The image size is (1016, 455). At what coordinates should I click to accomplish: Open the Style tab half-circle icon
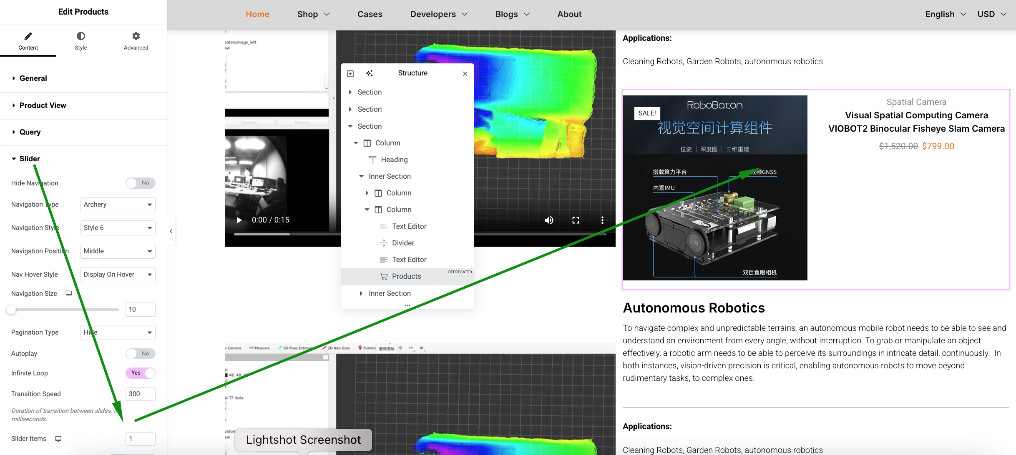pos(81,36)
